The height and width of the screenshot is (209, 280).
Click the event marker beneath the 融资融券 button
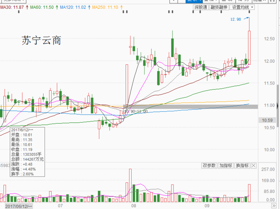pos(221,12)
